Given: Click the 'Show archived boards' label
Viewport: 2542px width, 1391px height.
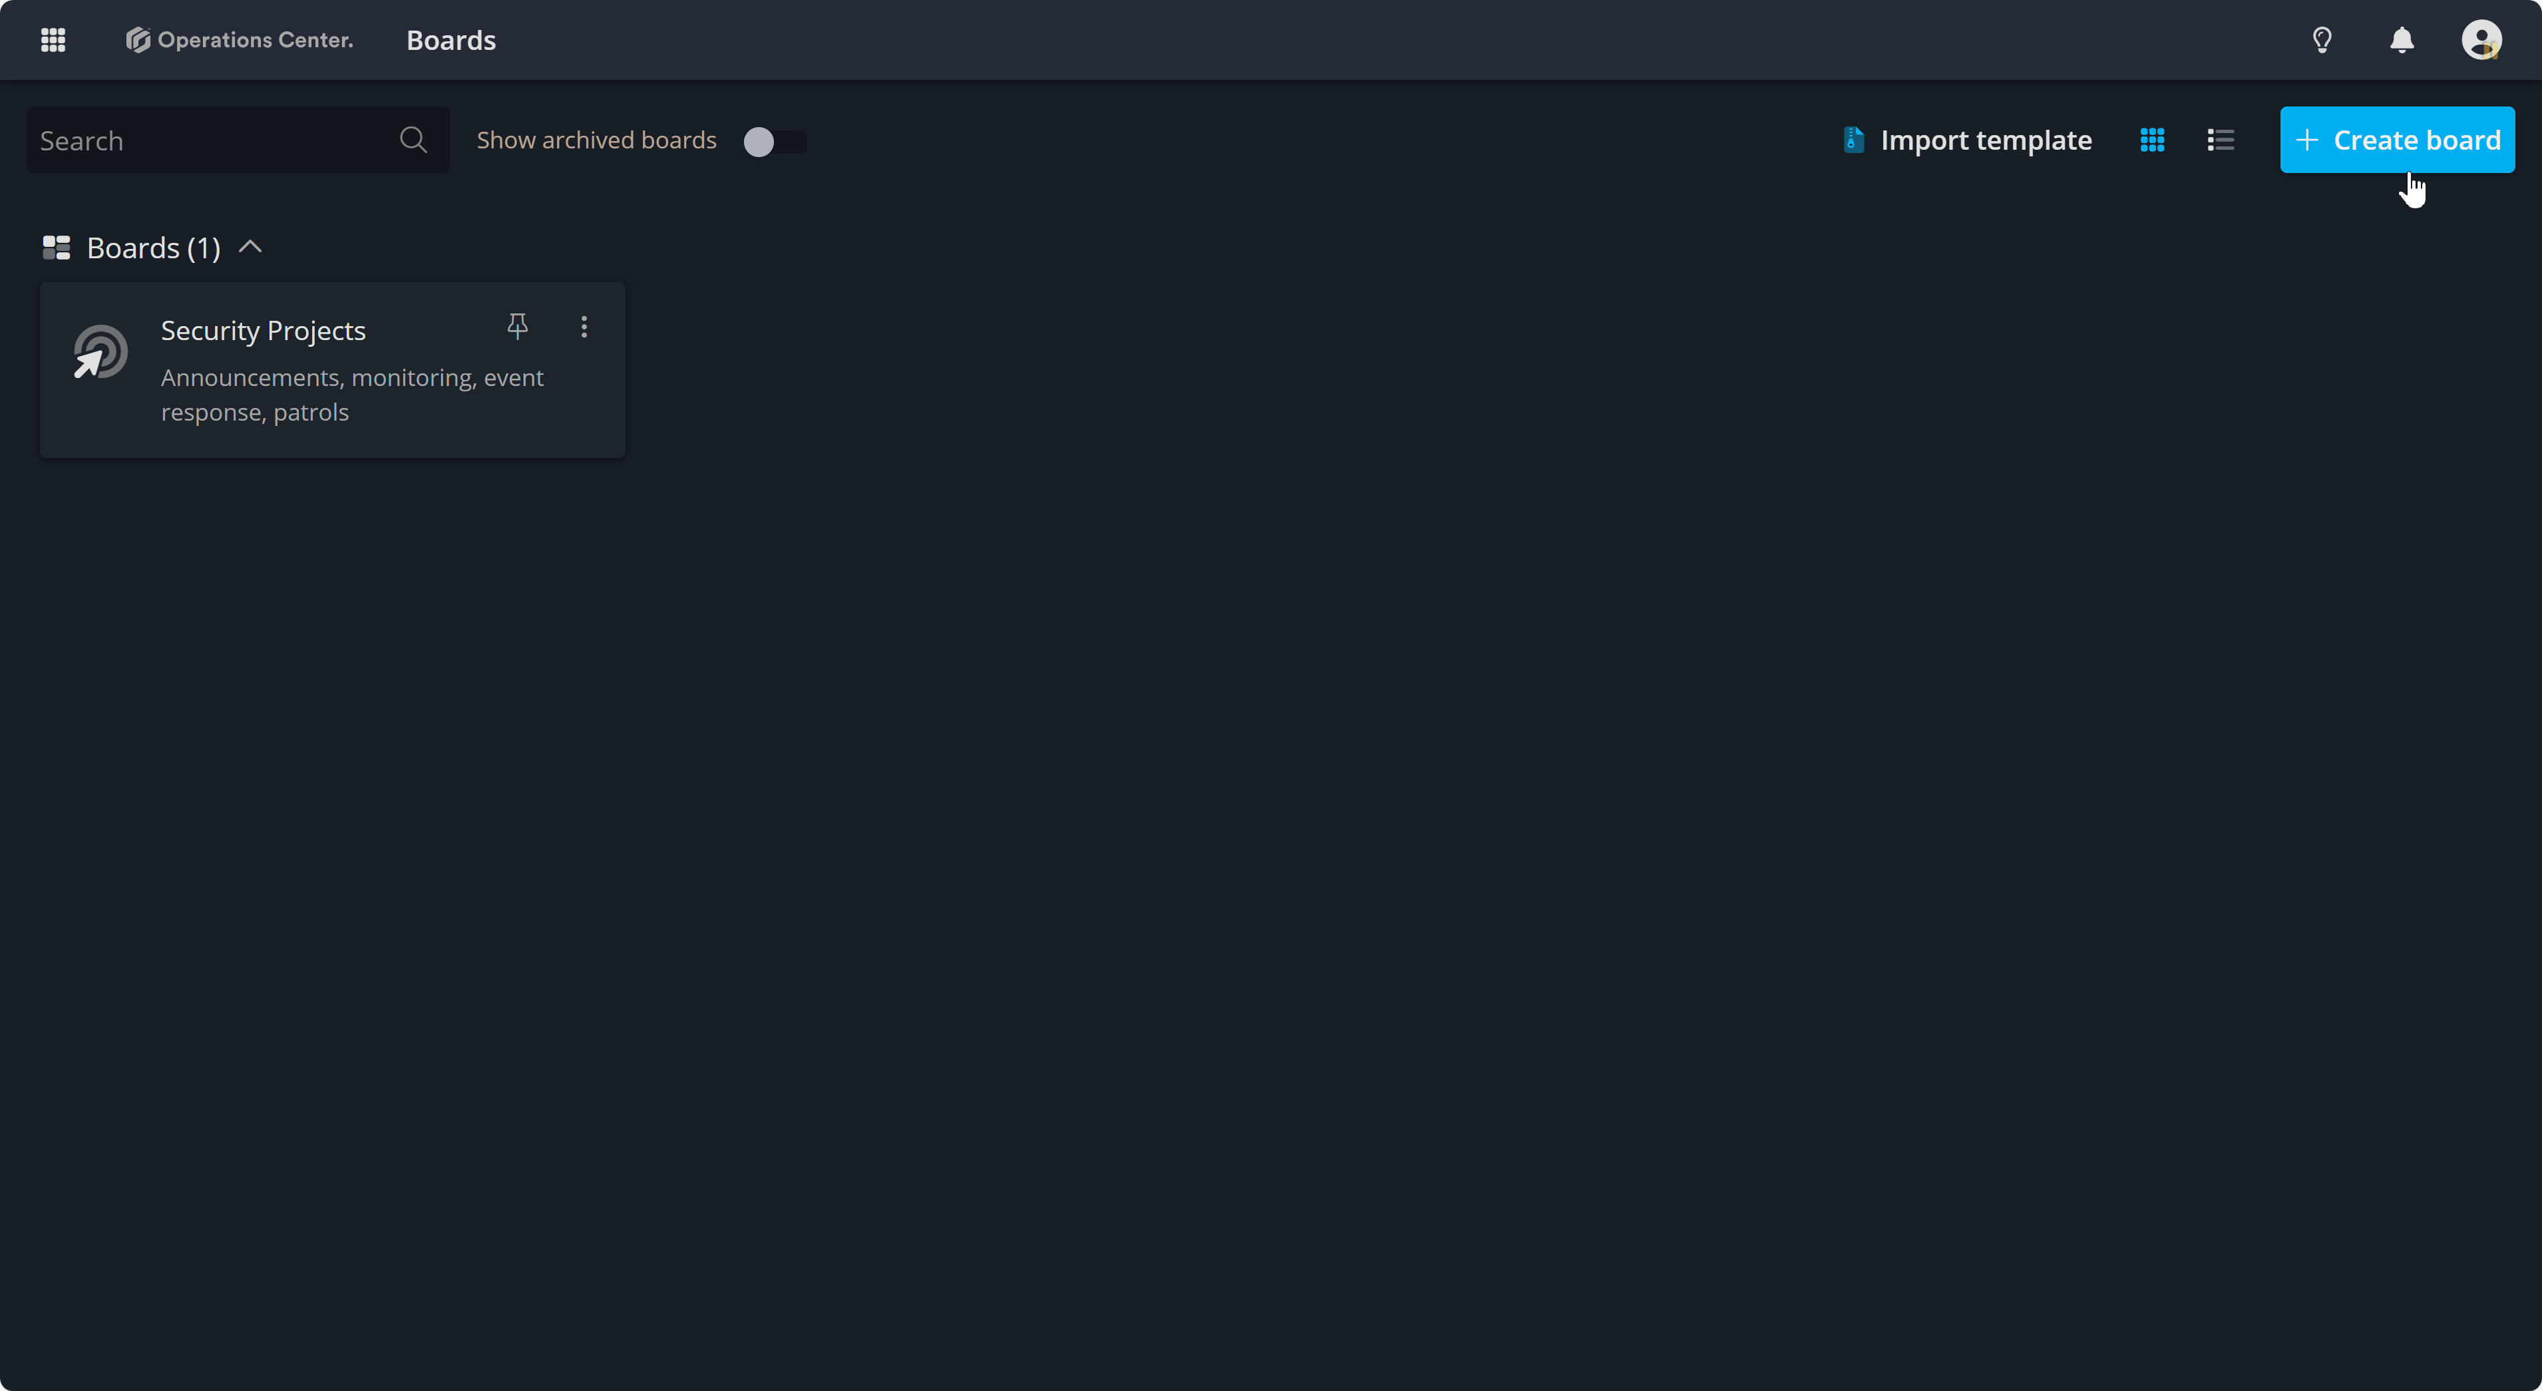Looking at the screenshot, I should (x=596, y=140).
